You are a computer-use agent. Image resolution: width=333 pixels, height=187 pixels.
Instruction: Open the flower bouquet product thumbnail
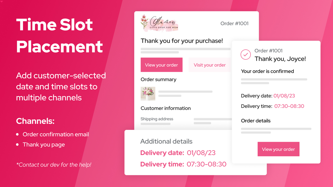[148, 94]
